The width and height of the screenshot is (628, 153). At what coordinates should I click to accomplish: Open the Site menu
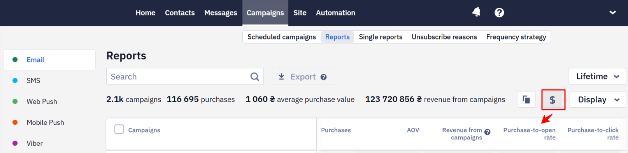(x=300, y=13)
